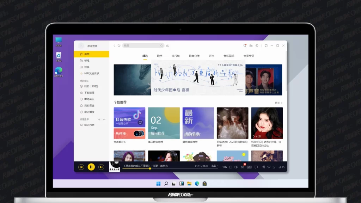
Task: Open Microsoft Store from the taskbar
Action: tap(204, 184)
